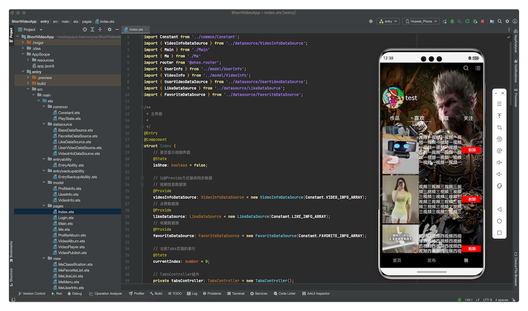The height and width of the screenshot is (311, 528).
Task: Tap the emulator Recents square button
Action: click(x=499, y=233)
